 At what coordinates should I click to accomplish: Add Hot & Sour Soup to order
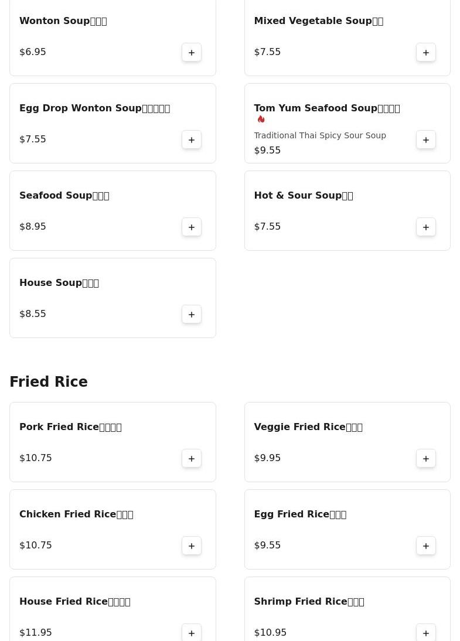click(x=425, y=227)
